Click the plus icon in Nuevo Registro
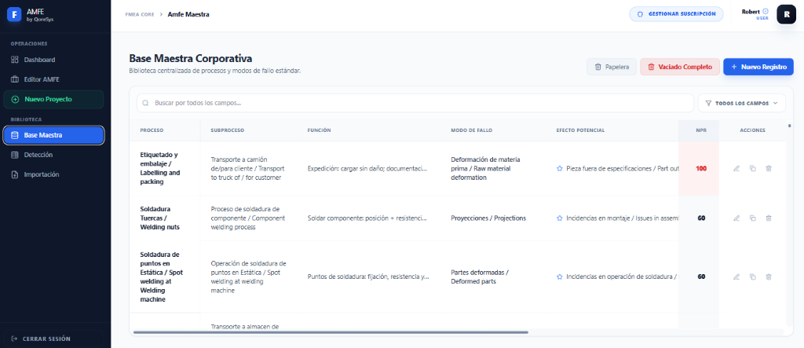Viewport: 804px width, 348px height. (x=734, y=68)
